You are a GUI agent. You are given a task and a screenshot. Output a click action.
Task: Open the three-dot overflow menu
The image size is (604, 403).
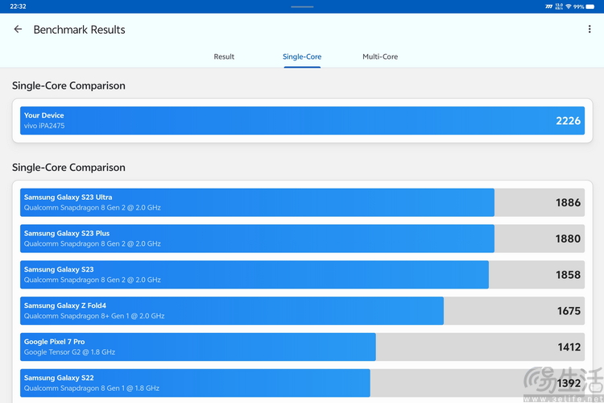point(590,29)
